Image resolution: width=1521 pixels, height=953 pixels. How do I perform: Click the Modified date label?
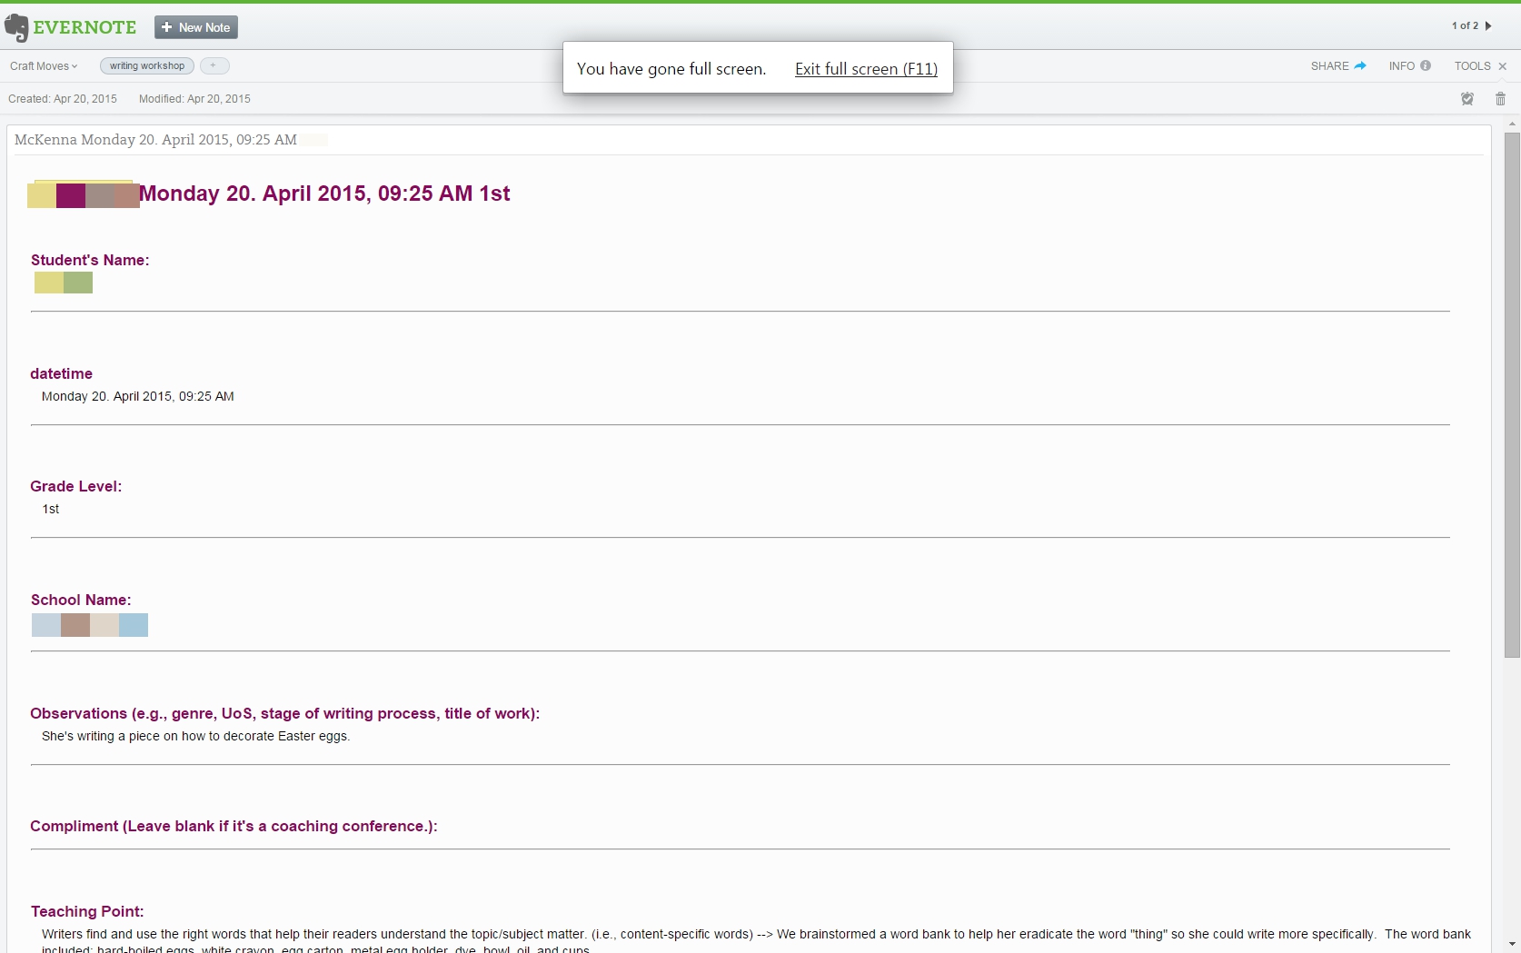(194, 99)
